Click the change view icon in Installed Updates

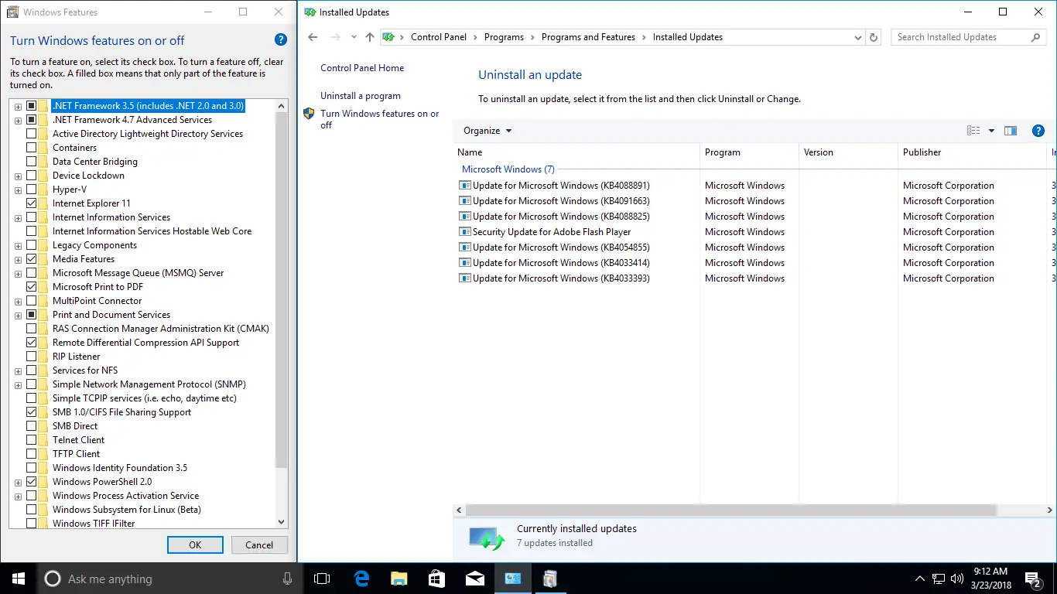tap(973, 131)
